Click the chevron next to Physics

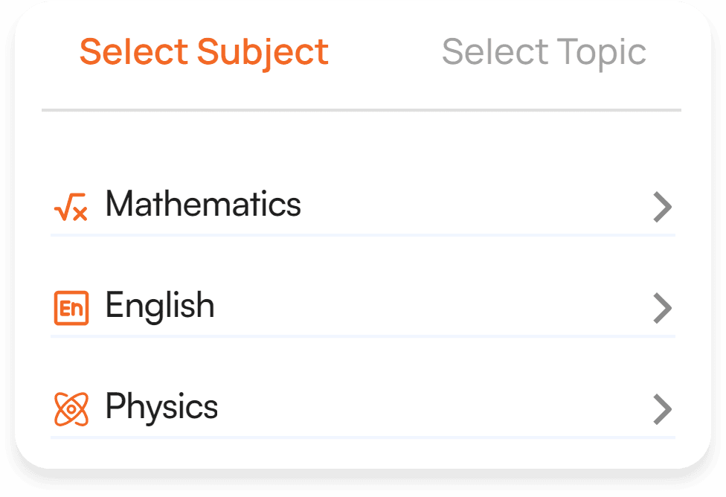pos(662,408)
